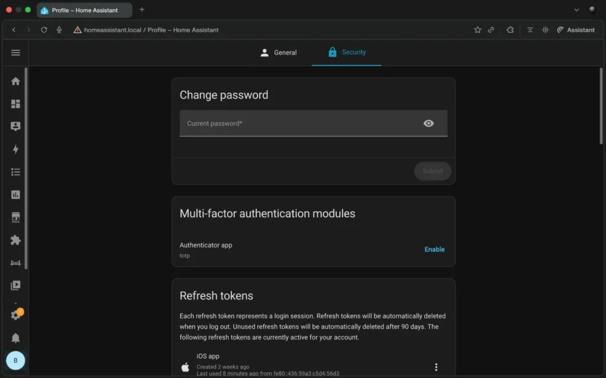Screen dimensions: 606x378
Task: Open the Logbook list icon in sidebar
Action: click(x=15, y=172)
